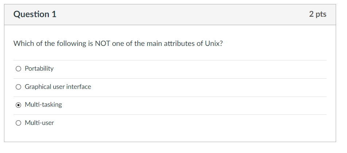Select the Multi-user radio button
Viewport: 347px width, 153px height.
tap(18, 123)
